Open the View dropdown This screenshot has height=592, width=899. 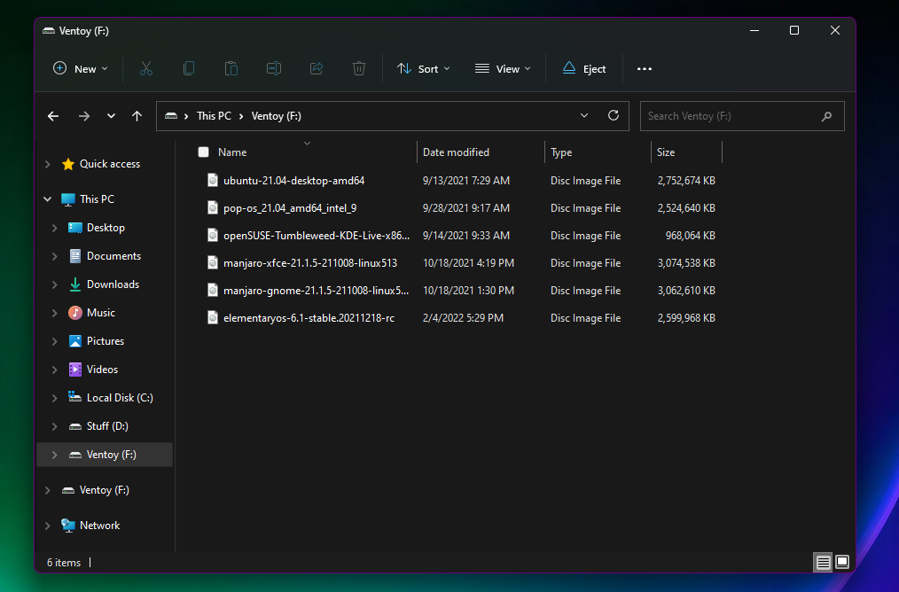click(x=502, y=68)
